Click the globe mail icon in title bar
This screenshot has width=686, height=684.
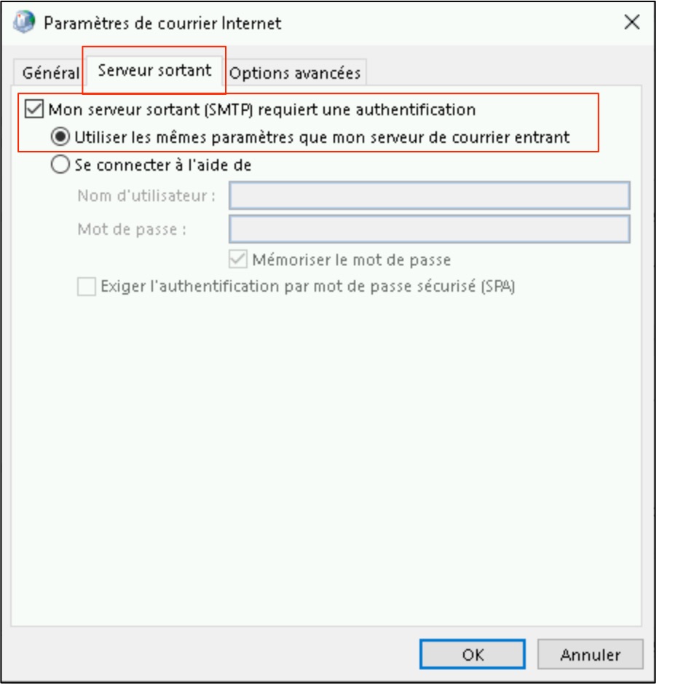tap(25, 22)
